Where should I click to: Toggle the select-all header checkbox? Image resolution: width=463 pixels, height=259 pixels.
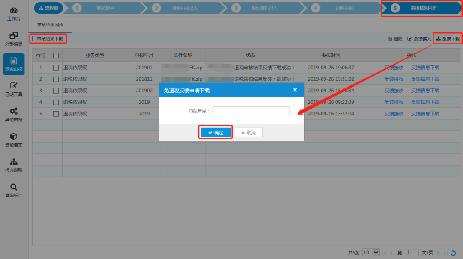[56, 55]
